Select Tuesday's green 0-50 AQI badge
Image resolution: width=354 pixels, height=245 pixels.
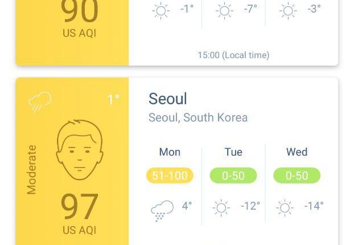(233, 175)
